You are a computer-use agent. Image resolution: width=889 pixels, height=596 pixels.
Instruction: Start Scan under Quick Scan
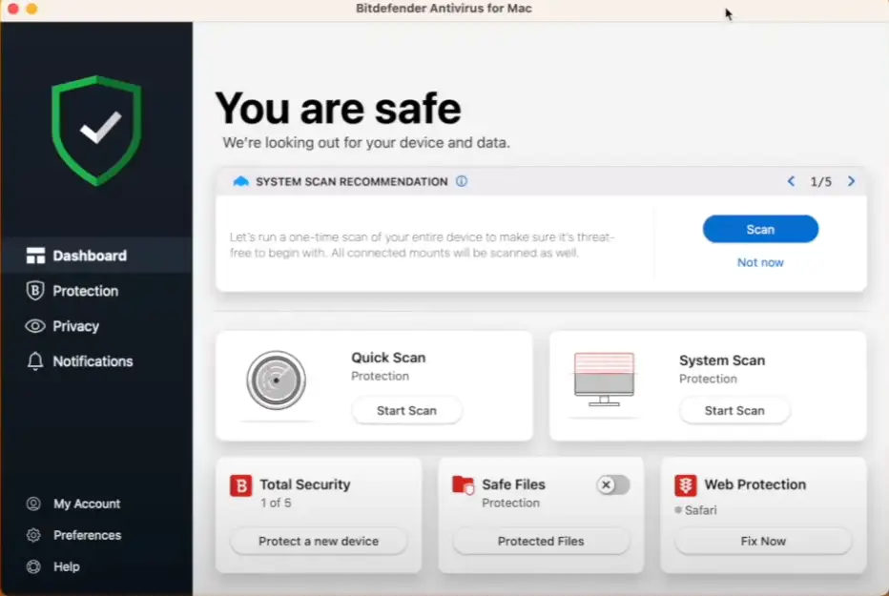point(406,411)
